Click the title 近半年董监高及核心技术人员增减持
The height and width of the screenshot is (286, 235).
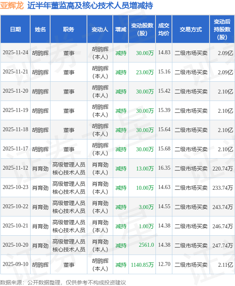click(90, 5)
